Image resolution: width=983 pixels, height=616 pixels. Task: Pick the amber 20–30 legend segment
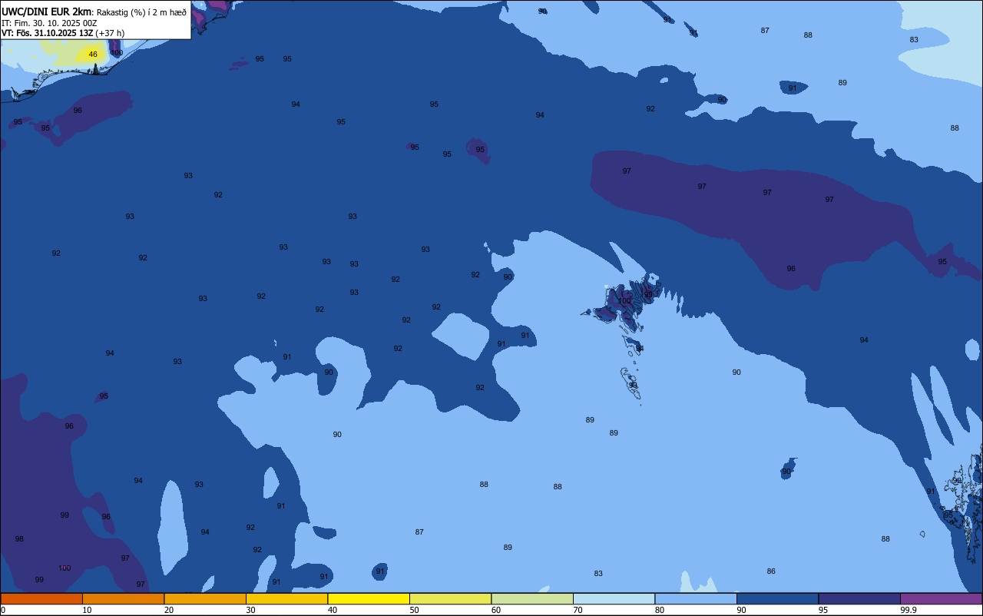(205, 599)
